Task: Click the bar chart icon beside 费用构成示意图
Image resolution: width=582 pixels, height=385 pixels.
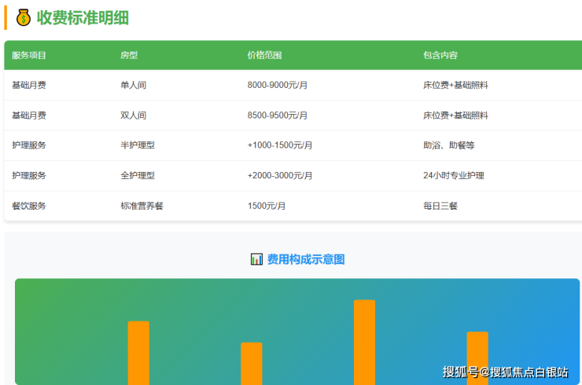Action: (x=256, y=259)
